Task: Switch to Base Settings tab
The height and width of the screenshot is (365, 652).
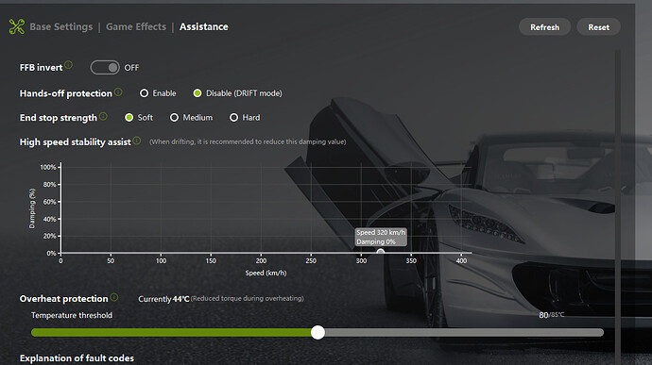Action: click(x=61, y=27)
